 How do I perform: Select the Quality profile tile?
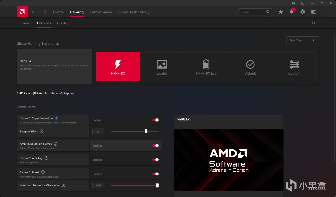click(x=162, y=67)
